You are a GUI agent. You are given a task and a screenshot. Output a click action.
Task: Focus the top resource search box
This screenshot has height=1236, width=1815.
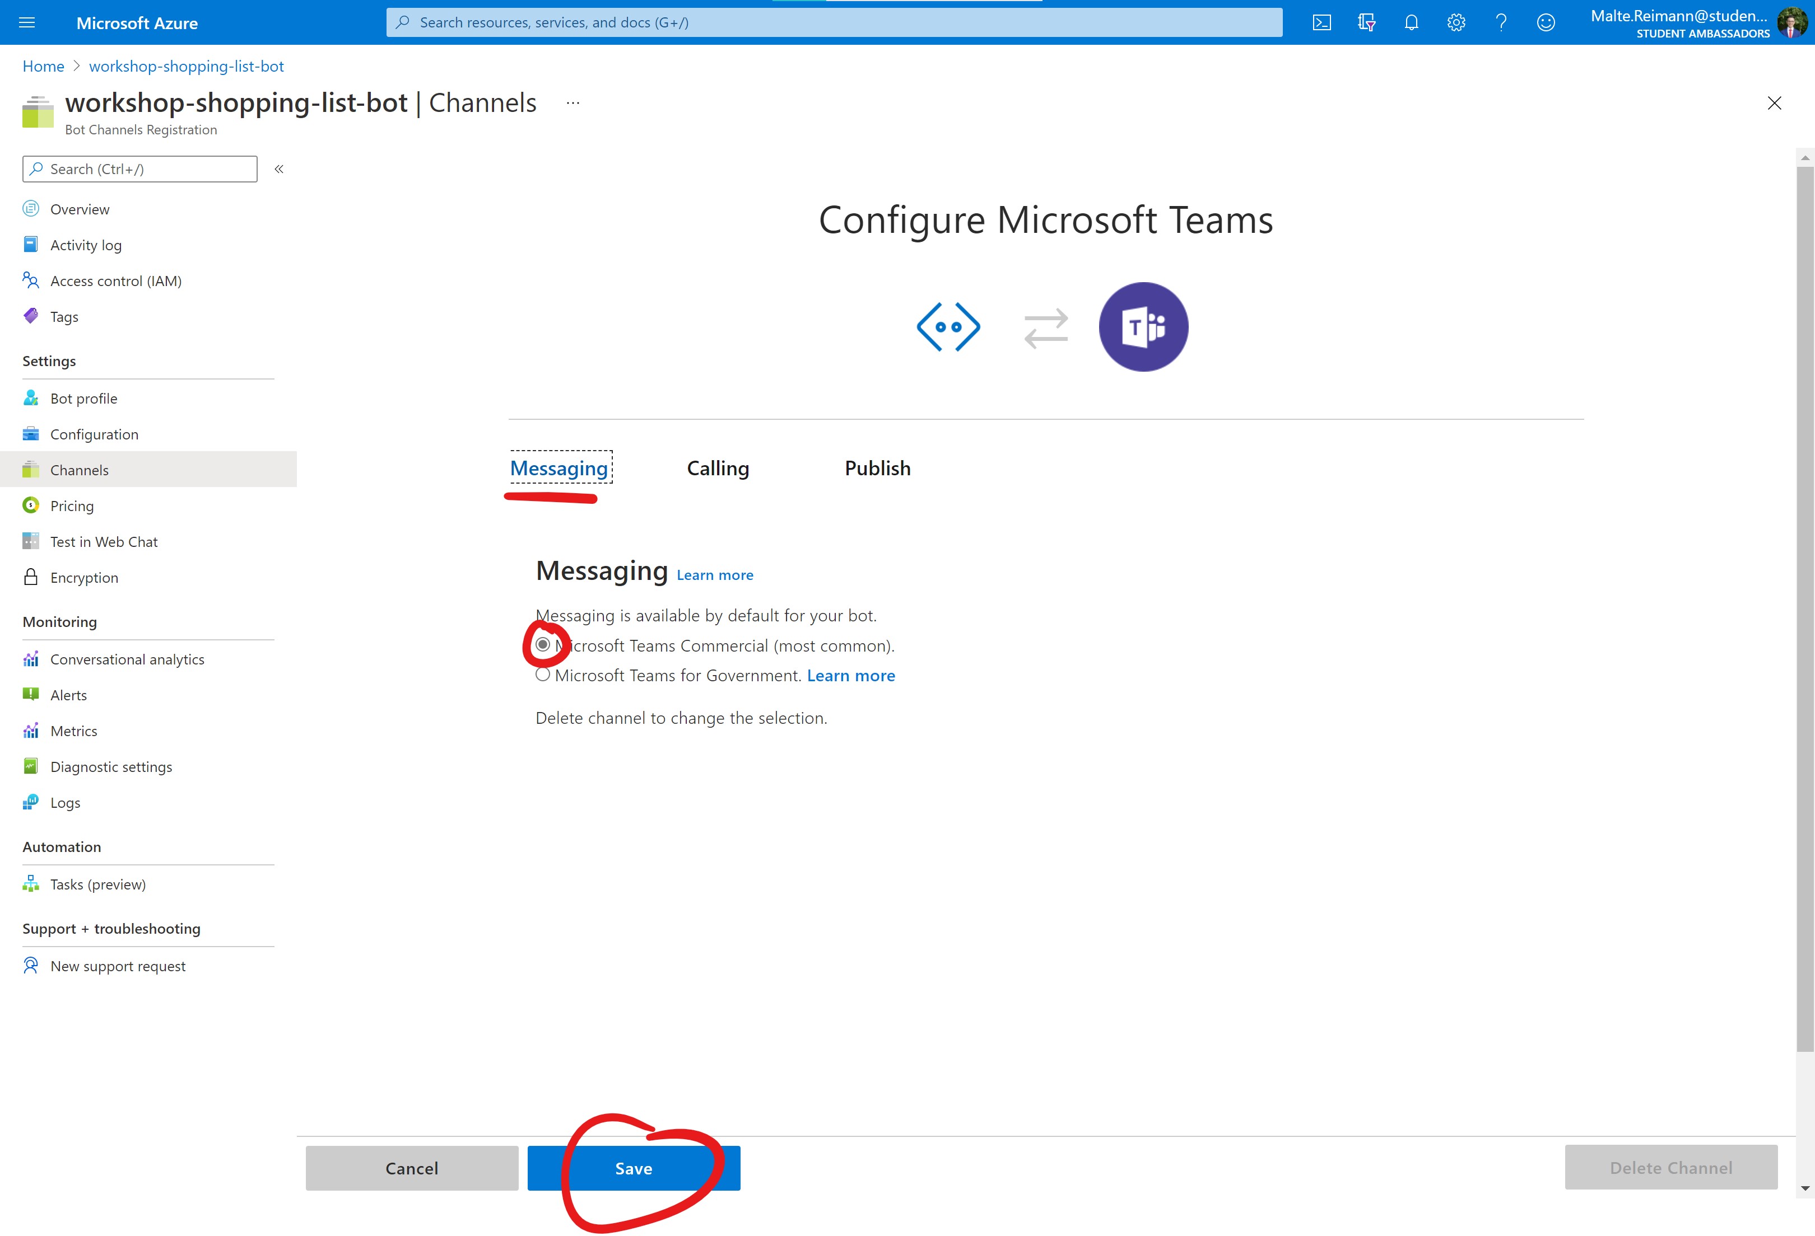(834, 22)
